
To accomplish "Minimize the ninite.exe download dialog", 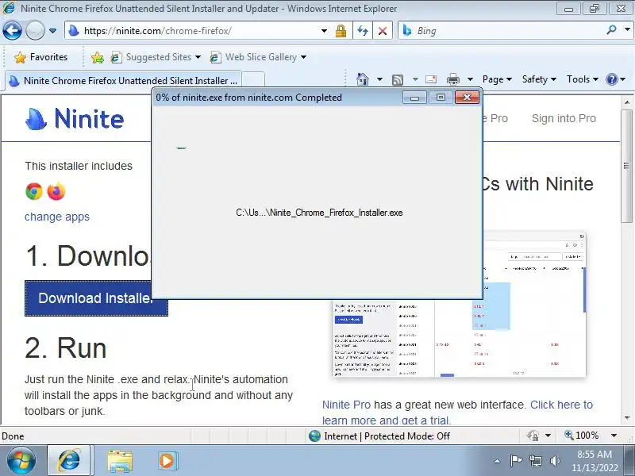I will [414, 98].
